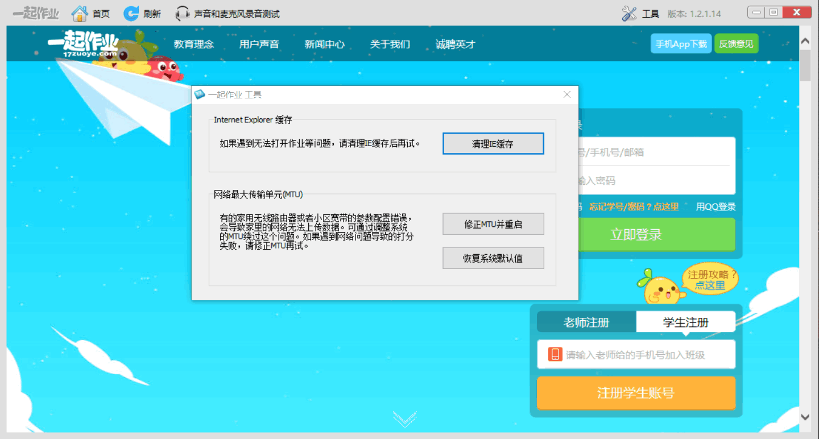The width and height of the screenshot is (819, 439).
Task: Click the 工具 label in the toolbar
Action: [x=651, y=14]
